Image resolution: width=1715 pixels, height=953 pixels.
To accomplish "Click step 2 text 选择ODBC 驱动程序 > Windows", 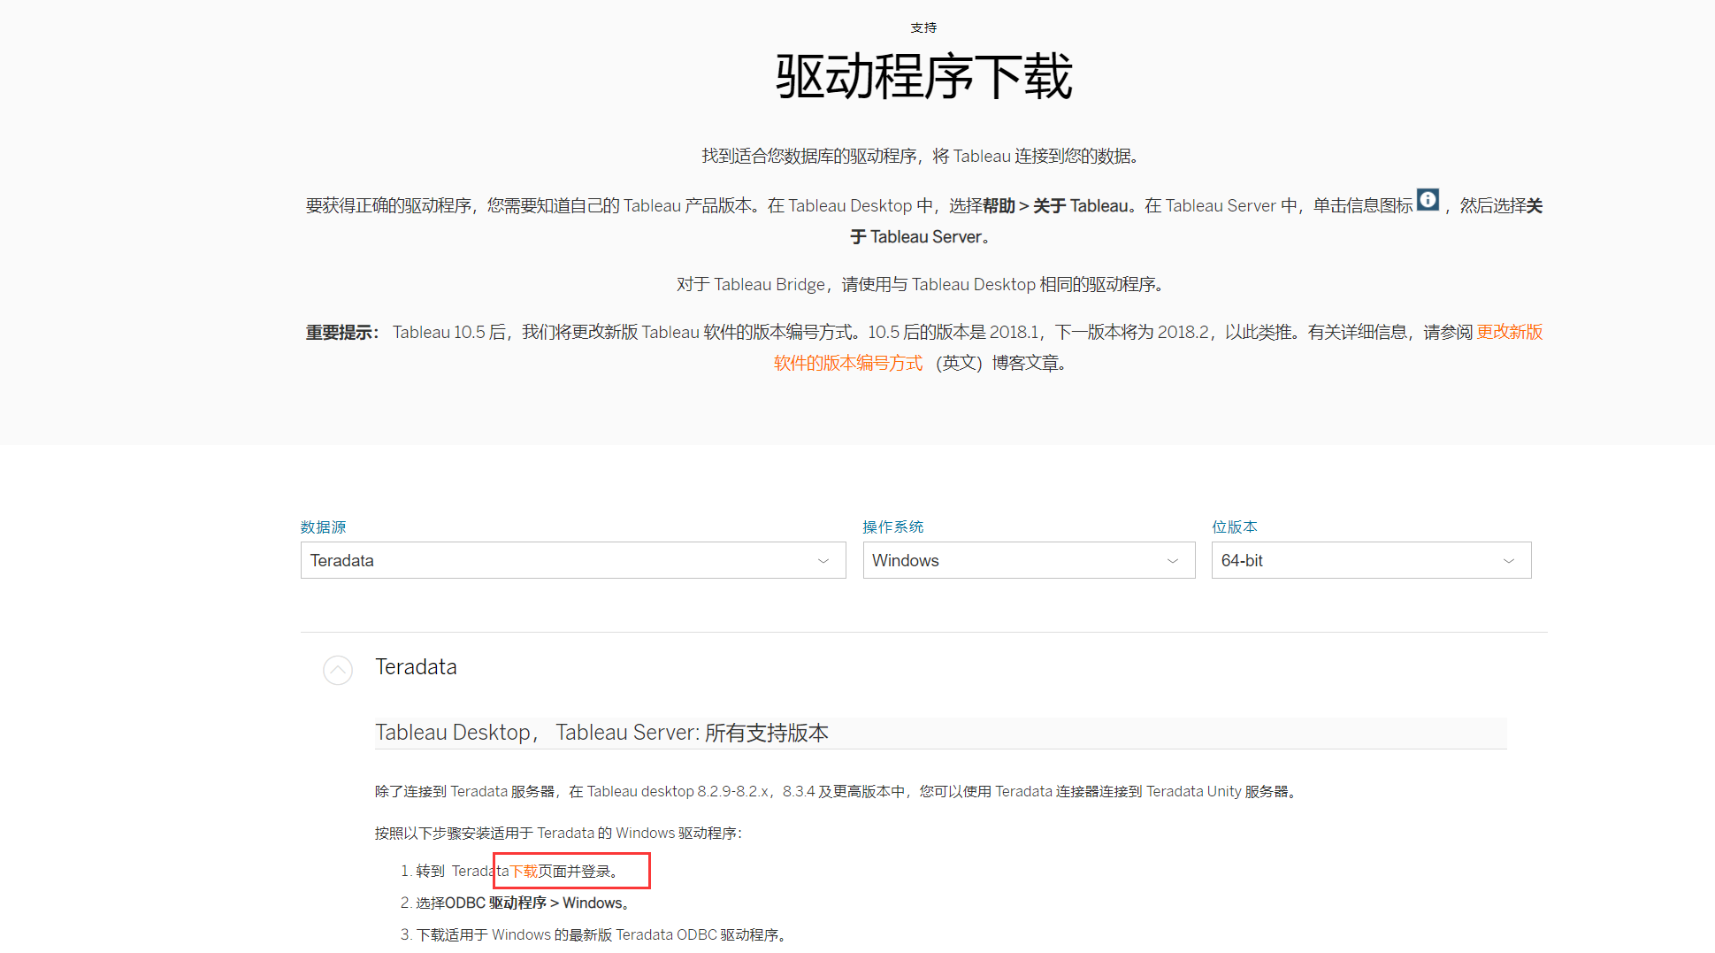I will (x=523, y=903).
